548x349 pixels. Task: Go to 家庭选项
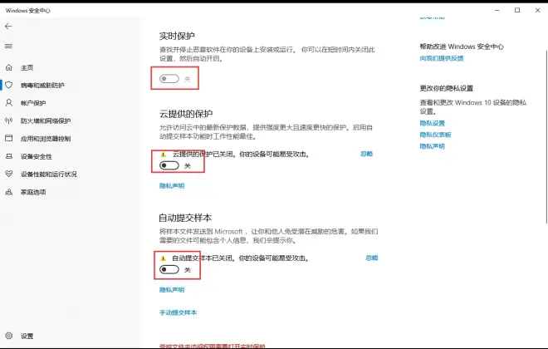tap(33, 192)
